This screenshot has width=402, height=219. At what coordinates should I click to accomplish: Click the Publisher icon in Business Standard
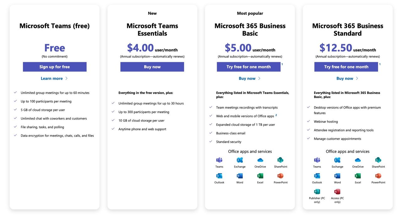pyautogui.click(x=317, y=192)
